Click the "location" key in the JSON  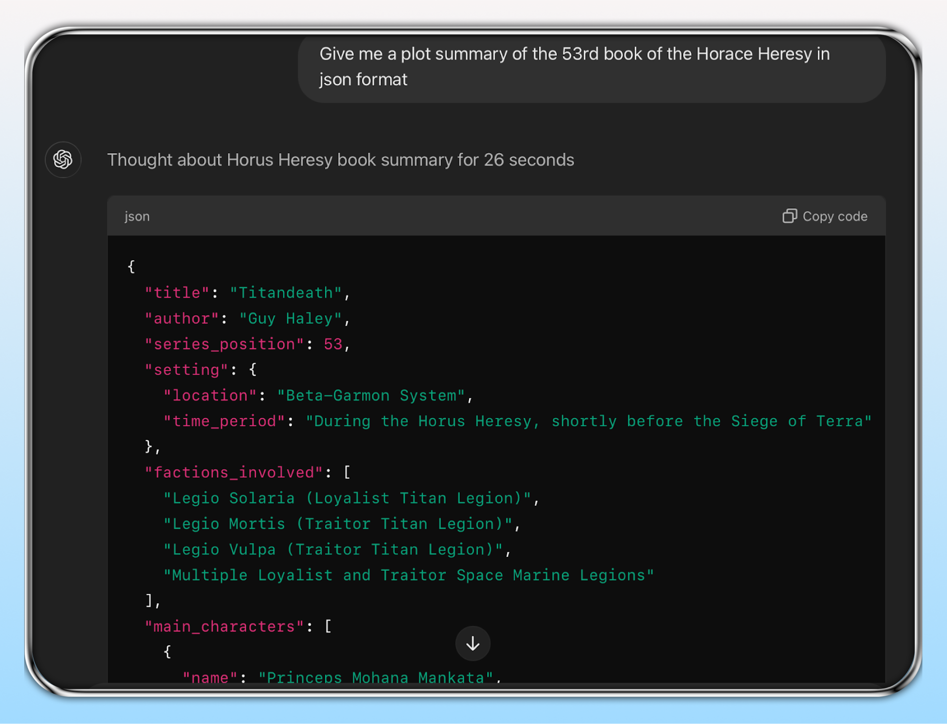point(211,395)
